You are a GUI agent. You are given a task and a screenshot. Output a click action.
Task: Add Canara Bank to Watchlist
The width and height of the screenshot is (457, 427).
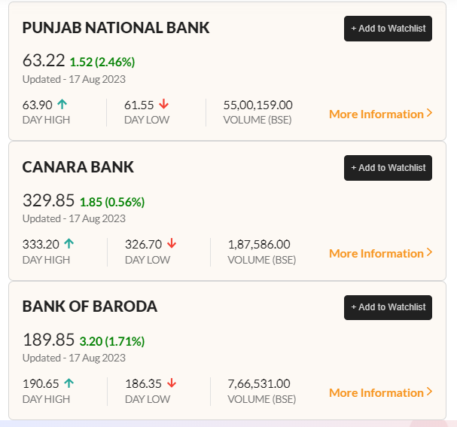tap(388, 168)
